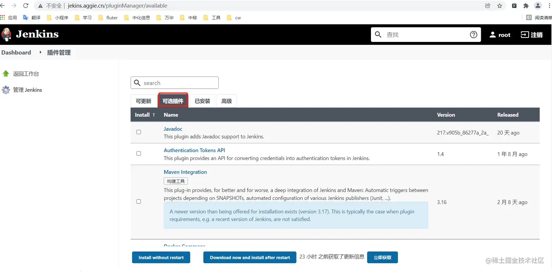Click the '20 天 ago' released cell
This screenshot has width=552, height=272.
pos(508,133)
